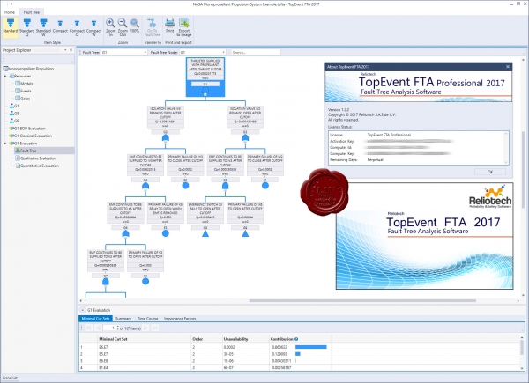The width and height of the screenshot is (529, 383).
Task: Switch to the Summary tab
Action: 123,319
